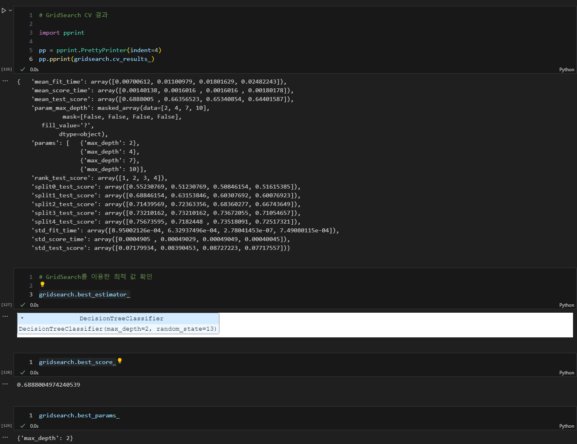Collapse the DecisionTreeClassifier estimator widget
Screen dimensions: 577x444
click(x=22, y=318)
